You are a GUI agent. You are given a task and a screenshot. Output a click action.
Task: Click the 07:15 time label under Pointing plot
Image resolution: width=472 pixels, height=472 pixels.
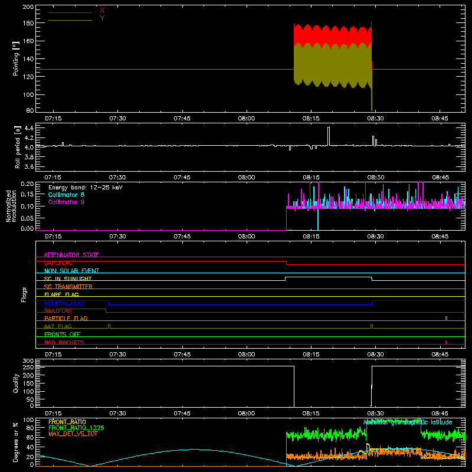click(53, 119)
